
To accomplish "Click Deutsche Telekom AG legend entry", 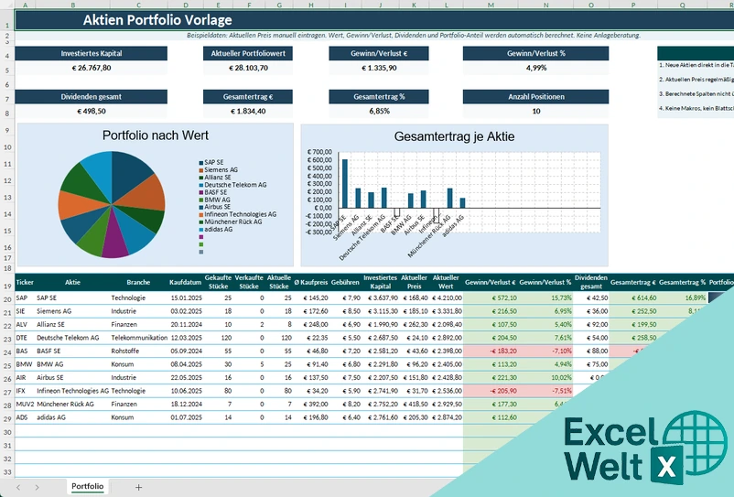I will tap(232, 184).
